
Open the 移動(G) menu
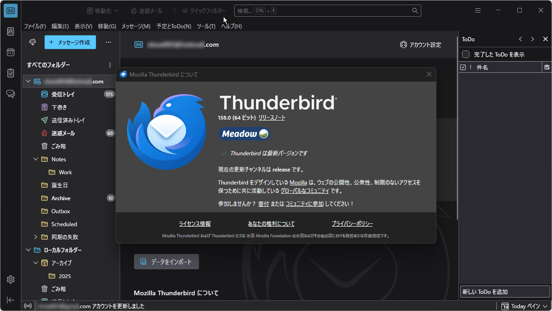pos(107,26)
